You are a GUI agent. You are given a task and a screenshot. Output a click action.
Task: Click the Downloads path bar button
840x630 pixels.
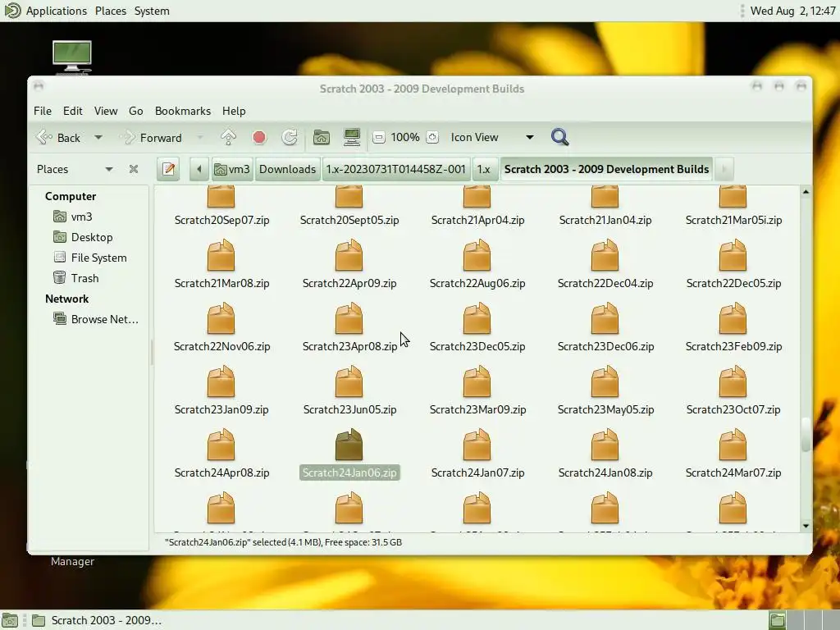coord(288,169)
